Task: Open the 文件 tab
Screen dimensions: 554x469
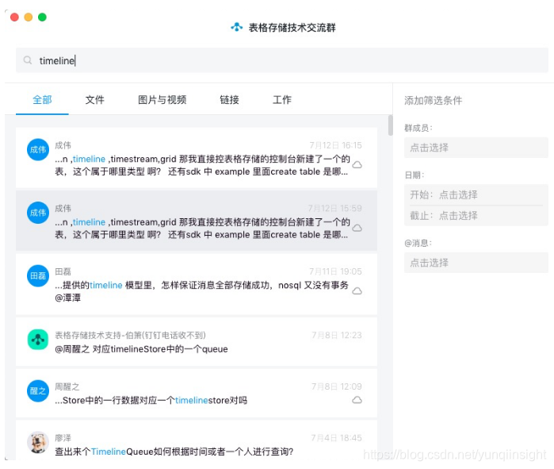Action: (94, 100)
